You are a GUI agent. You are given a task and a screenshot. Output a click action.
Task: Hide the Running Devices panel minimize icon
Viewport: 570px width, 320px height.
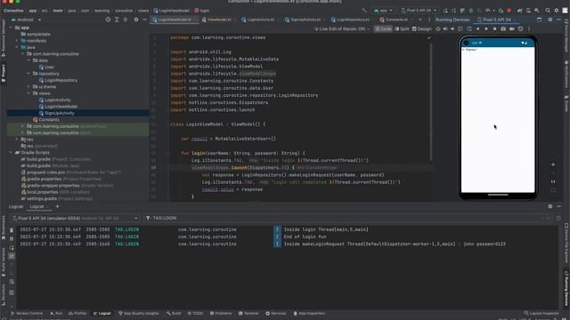(x=558, y=20)
